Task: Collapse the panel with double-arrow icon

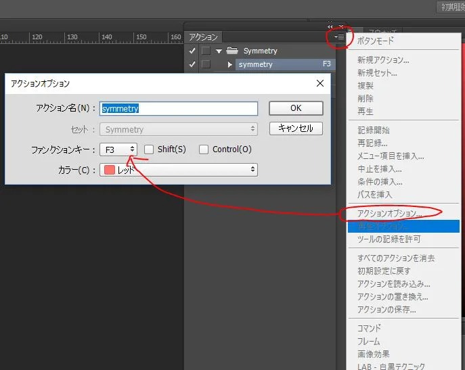Action: tap(330, 26)
